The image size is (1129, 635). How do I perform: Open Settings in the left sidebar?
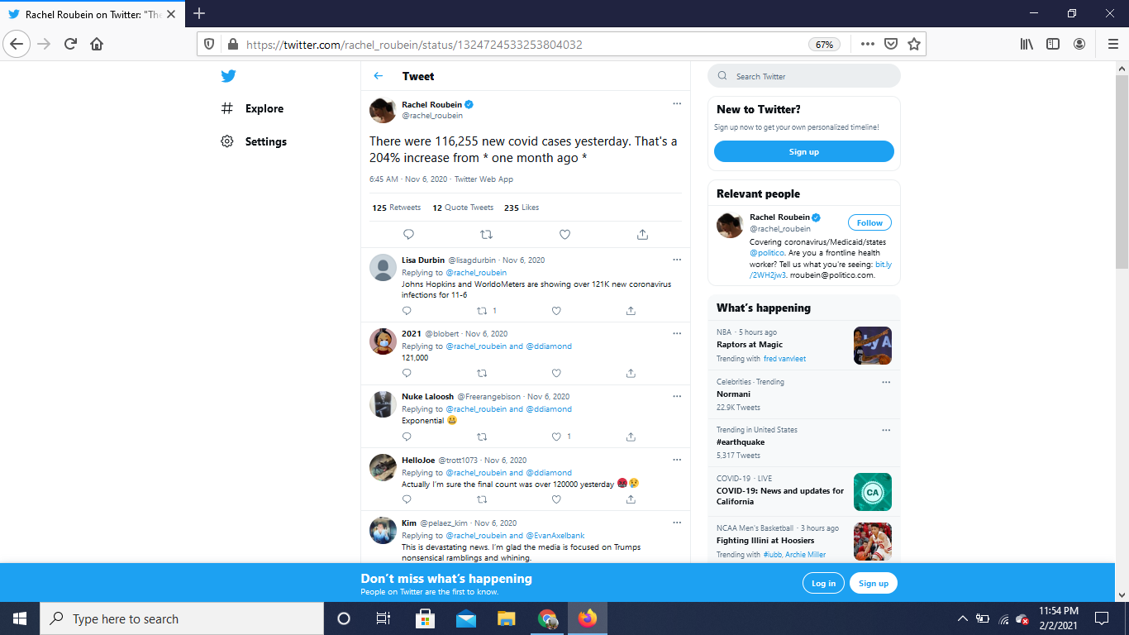[265, 141]
